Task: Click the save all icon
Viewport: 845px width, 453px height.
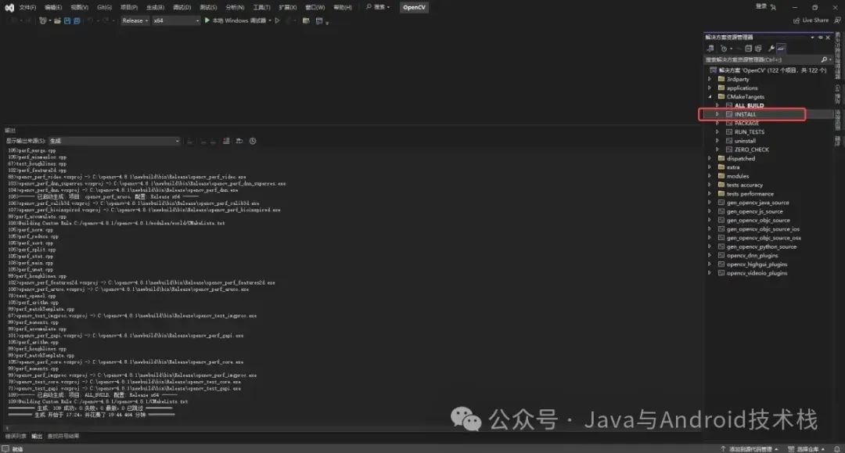Action: 77,20
